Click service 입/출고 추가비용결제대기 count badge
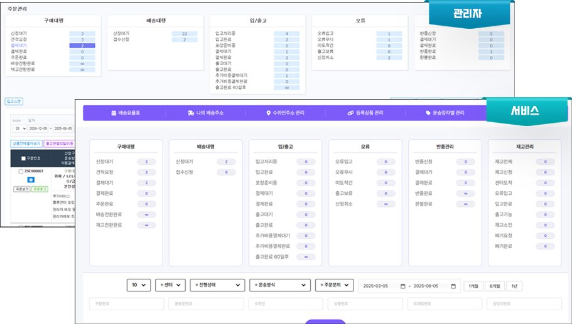The height and width of the screenshot is (324, 572). pos(306,236)
